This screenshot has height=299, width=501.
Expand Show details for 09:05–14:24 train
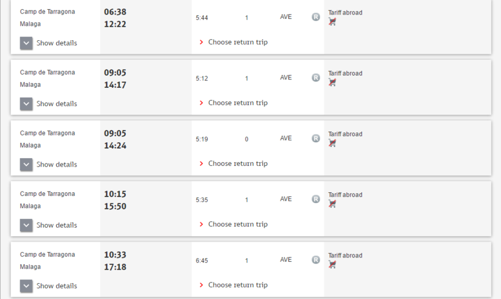pyautogui.click(x=26, y=165)
